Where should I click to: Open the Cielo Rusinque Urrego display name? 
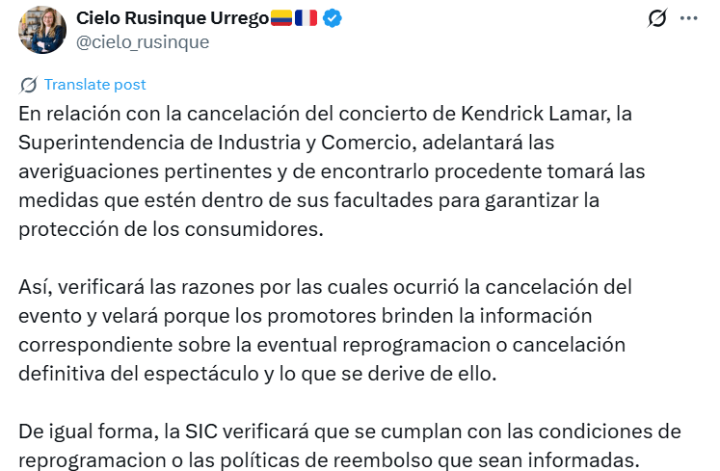pyautogui.click(x=172, y=18)
